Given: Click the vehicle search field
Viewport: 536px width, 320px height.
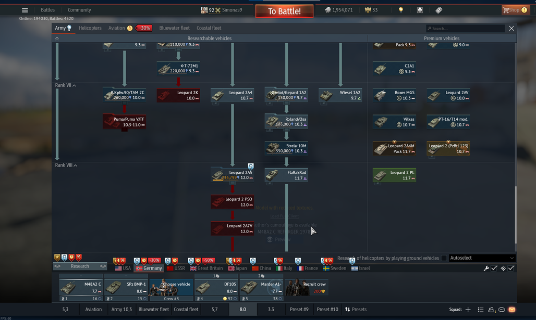Looking at the screenshot, I should click(x=465, y=28).
